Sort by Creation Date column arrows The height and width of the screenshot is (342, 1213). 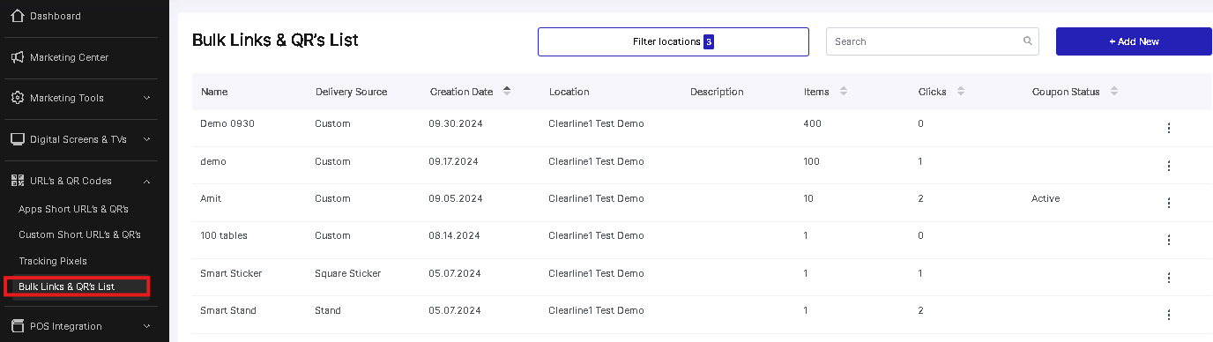pyautogui.click(x=507, y=91)
